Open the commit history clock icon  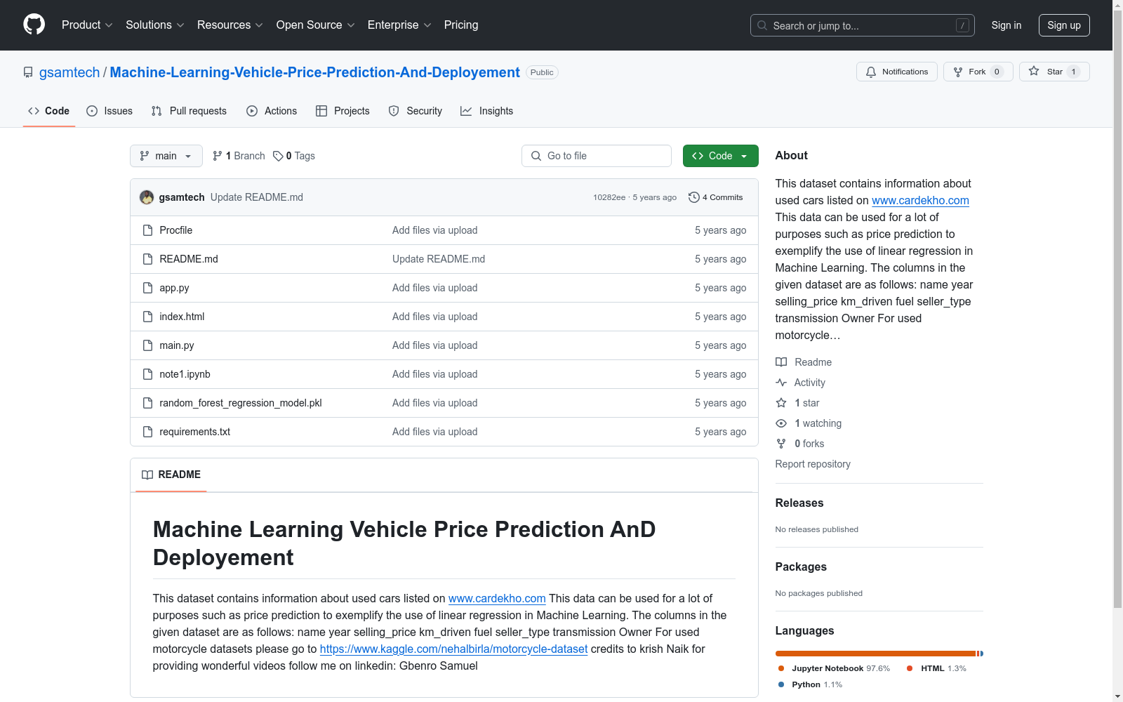coord(693,197)
